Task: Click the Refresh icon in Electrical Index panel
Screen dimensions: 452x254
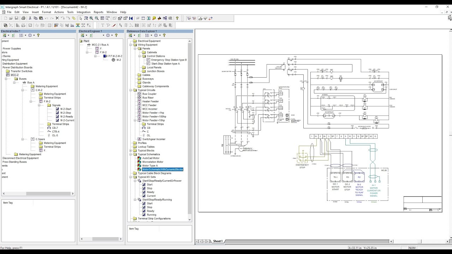Action: tap(13, 35)
